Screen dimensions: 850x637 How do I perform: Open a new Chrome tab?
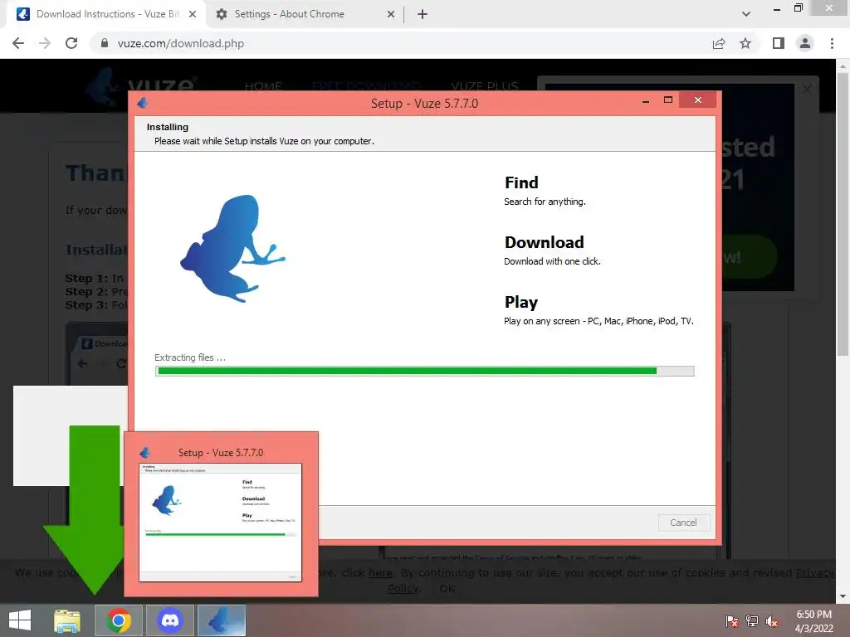click(423, 14)
